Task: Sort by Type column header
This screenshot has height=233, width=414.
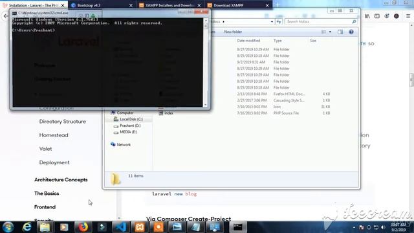Action: [278, 41]
